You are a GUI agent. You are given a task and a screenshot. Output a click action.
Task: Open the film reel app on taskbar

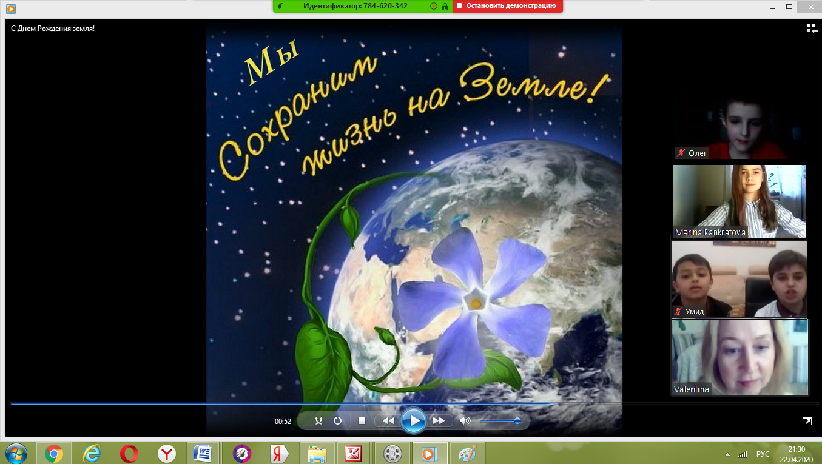[x=392, y=452]
